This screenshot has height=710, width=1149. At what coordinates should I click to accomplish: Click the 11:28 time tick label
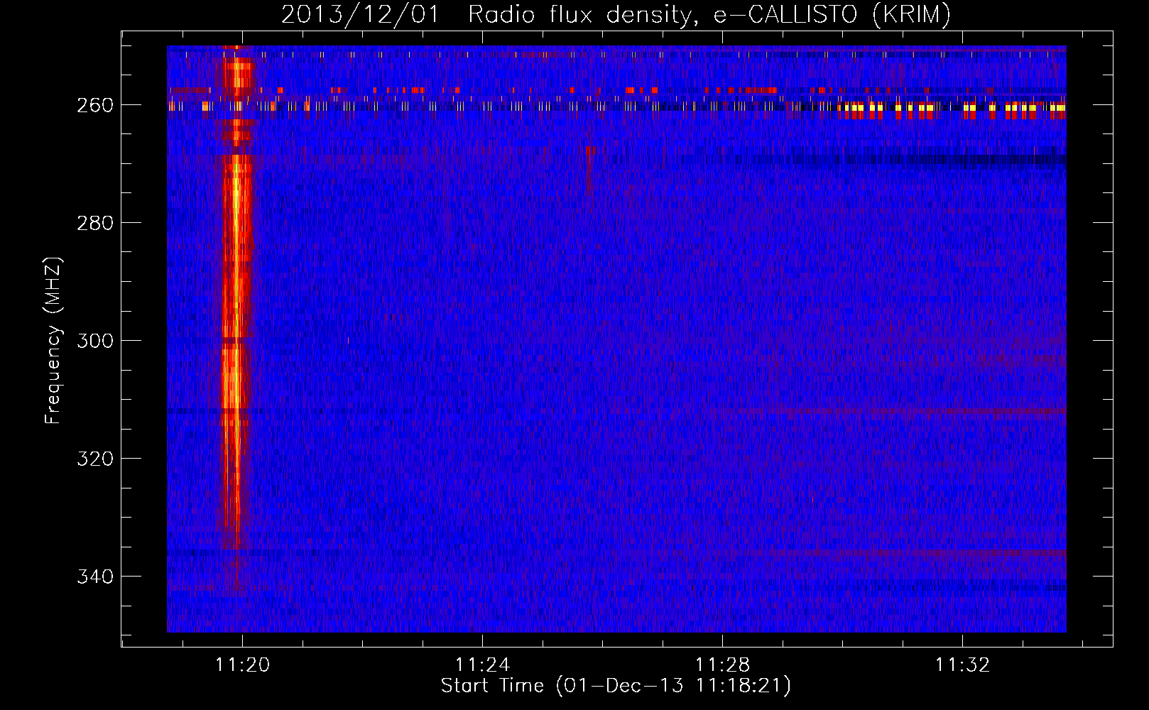pos(723,665)
